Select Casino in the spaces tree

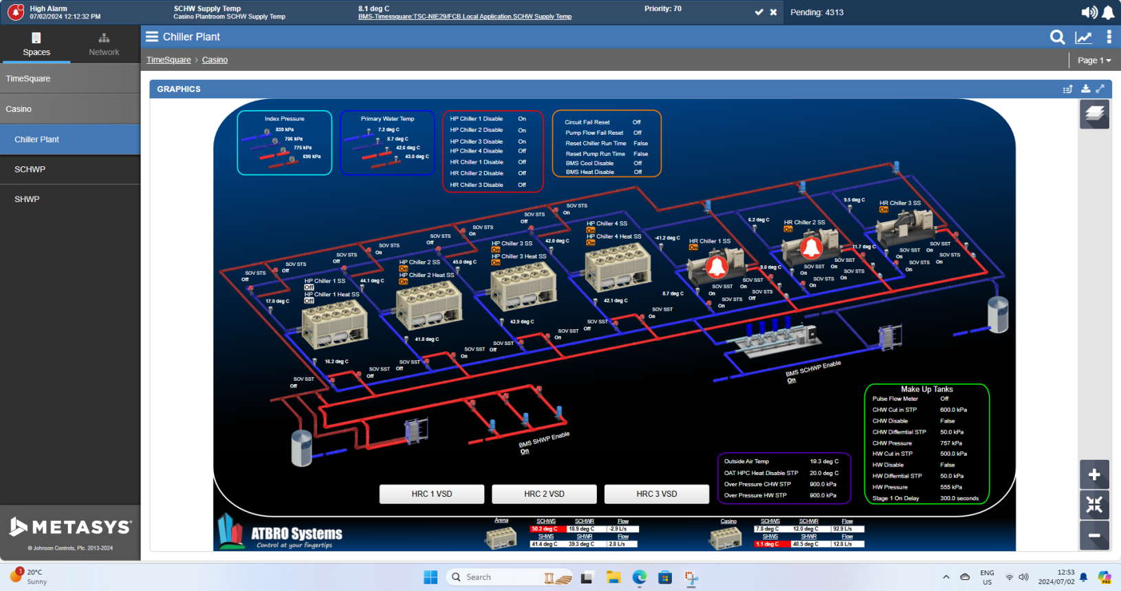coord(70,109)
